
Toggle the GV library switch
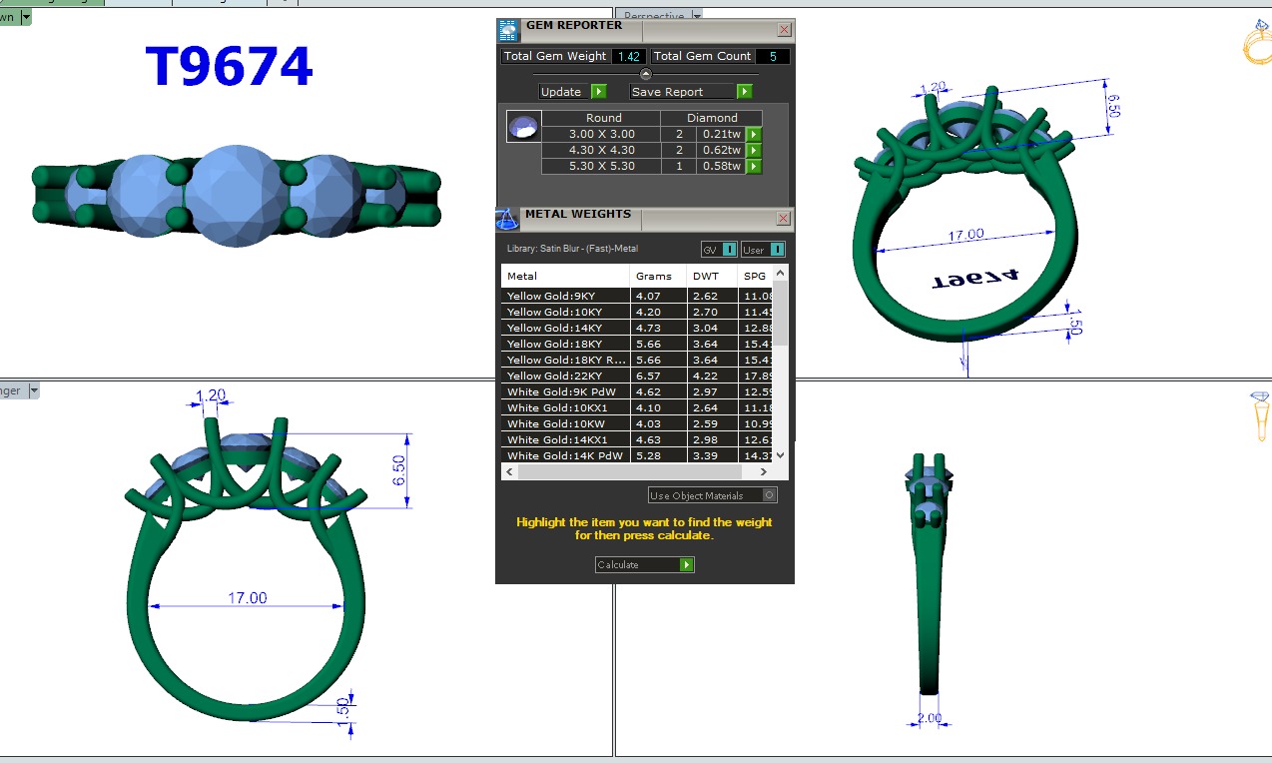pyautogui.click(x=719, y=250)
